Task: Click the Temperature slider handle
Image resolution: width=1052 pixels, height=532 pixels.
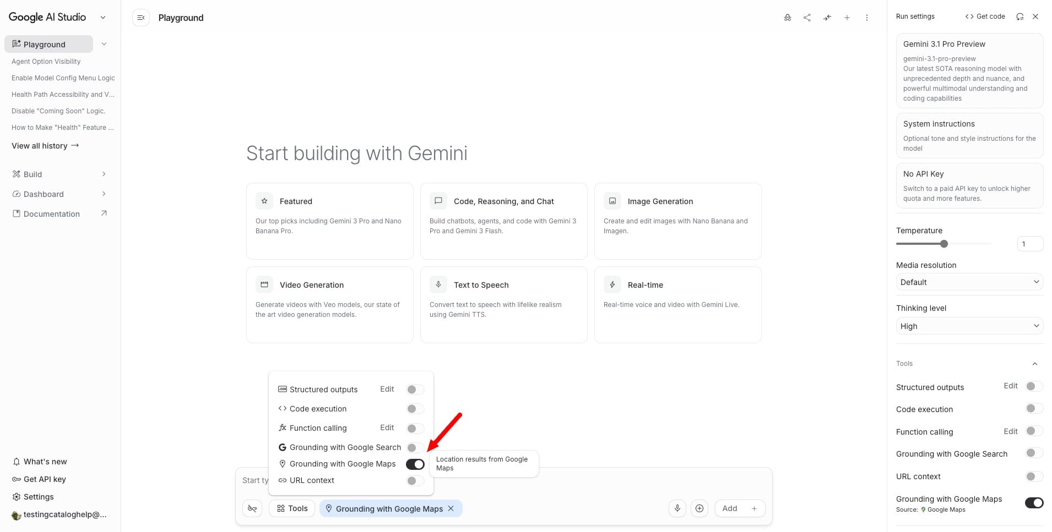Action: click(x=944, y=244)
